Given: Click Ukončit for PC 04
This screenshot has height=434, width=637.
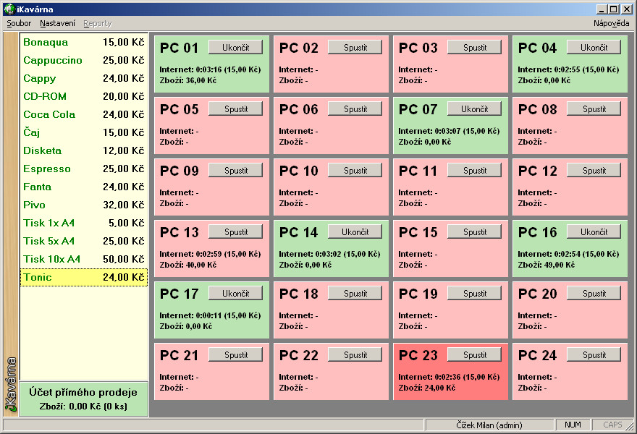Looking at the screenshot, I should pos(594,47).
